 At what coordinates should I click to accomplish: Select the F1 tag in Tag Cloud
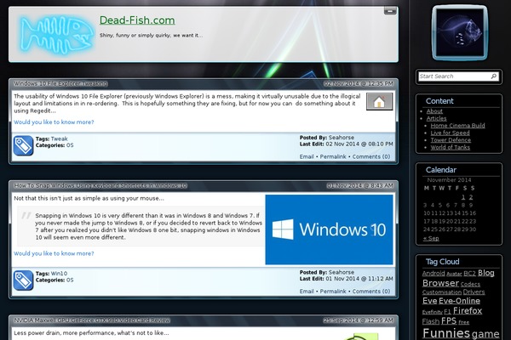coord(447,312)
